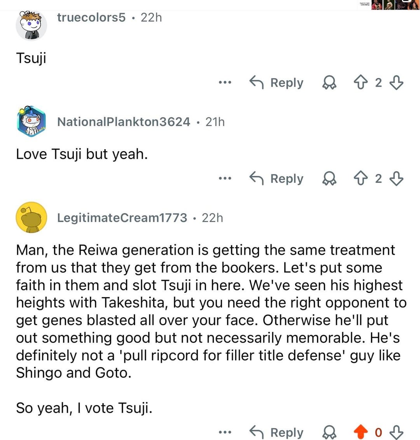Open more options for truecolors5's comment
Viewport: 420px width, 440px height.
(225, 82)
